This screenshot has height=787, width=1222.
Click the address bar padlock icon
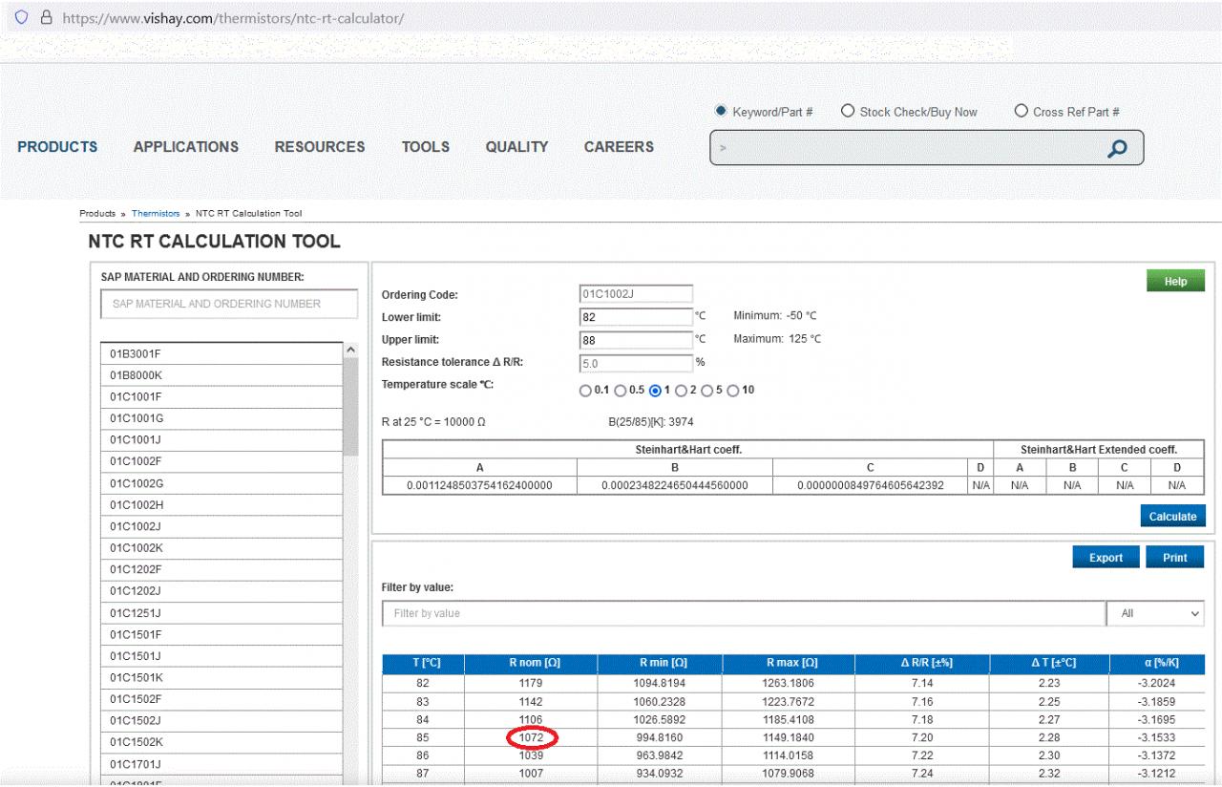tap(45, 18)
